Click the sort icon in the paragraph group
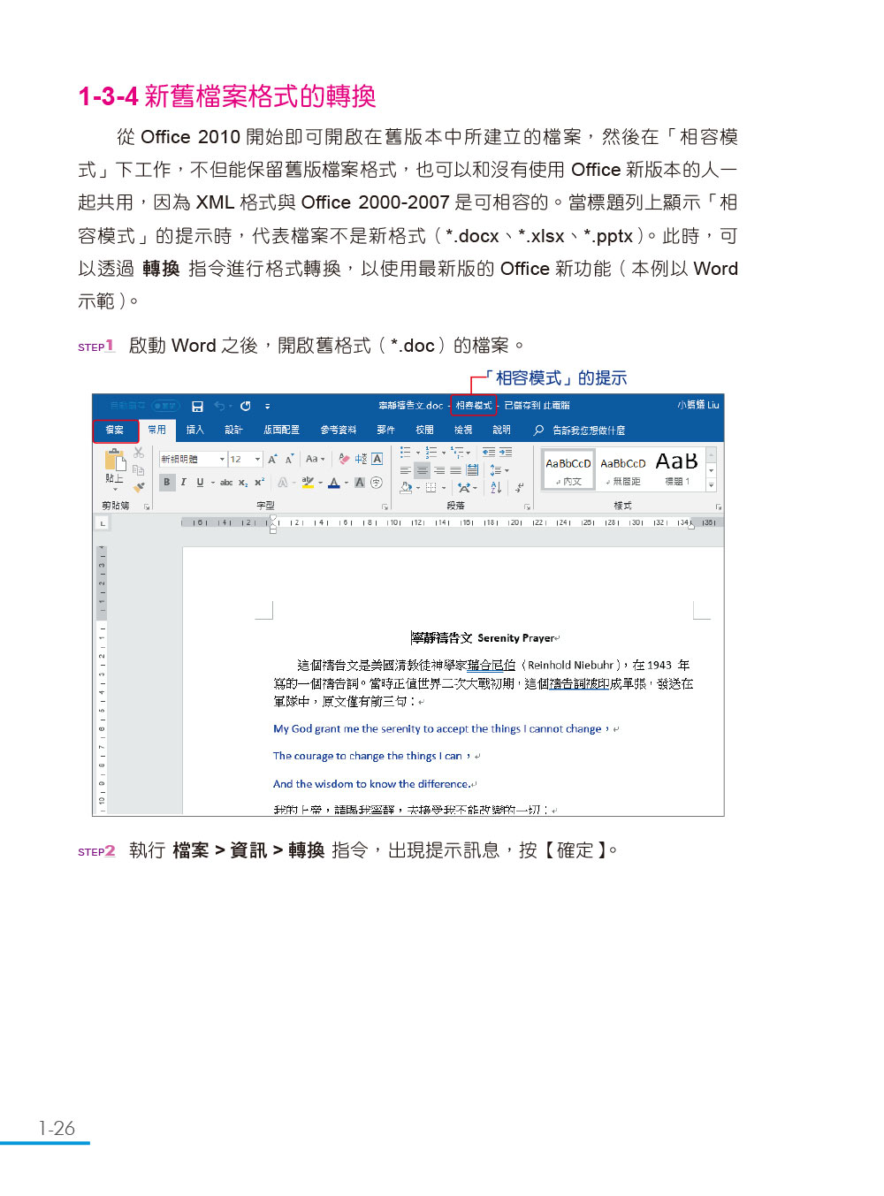This screenshot has width=884, height=1196. tap(496, 488)
